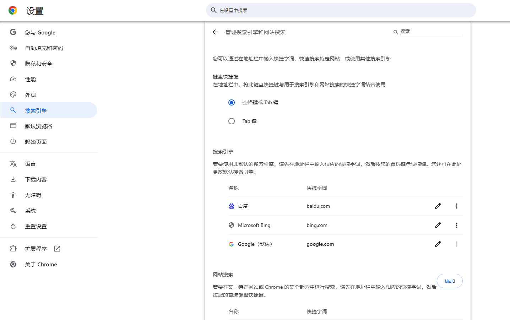Go to 性能 settings

pyautogui.click(x=48, y=79)
